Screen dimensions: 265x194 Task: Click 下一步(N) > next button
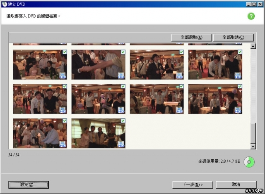click(193, 185)
